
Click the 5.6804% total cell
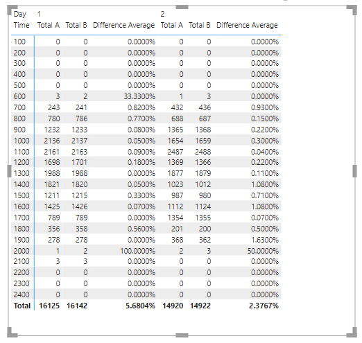click(x=140, y=306)
